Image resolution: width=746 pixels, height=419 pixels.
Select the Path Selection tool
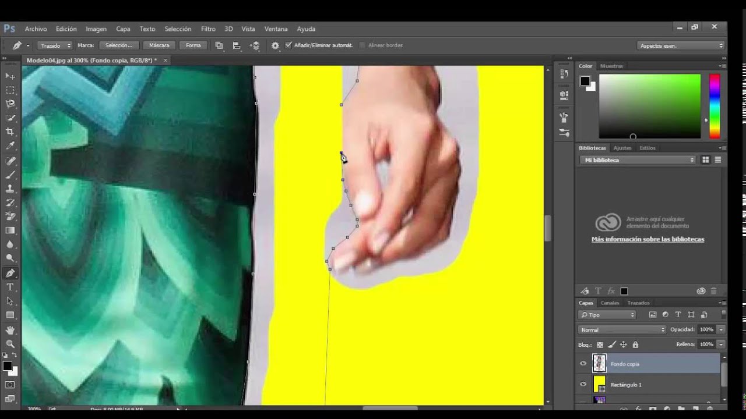10,301
